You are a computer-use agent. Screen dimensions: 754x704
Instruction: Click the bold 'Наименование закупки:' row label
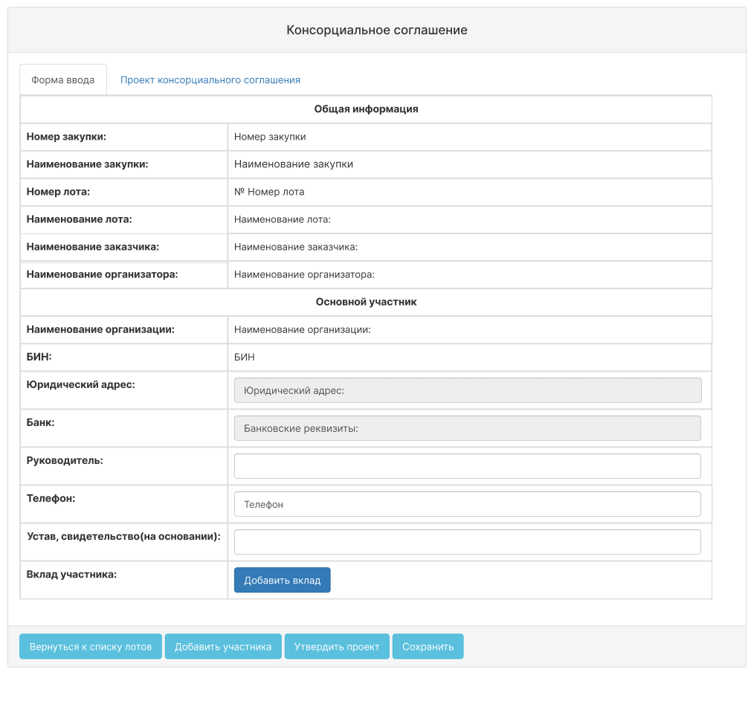point(88,164)
